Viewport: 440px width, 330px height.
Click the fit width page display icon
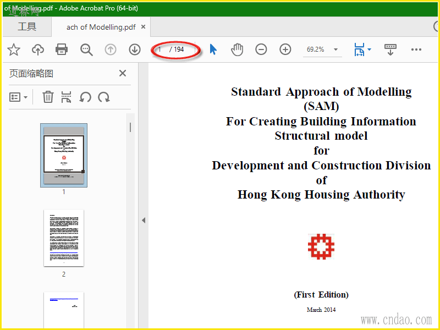tap(359, 50)
